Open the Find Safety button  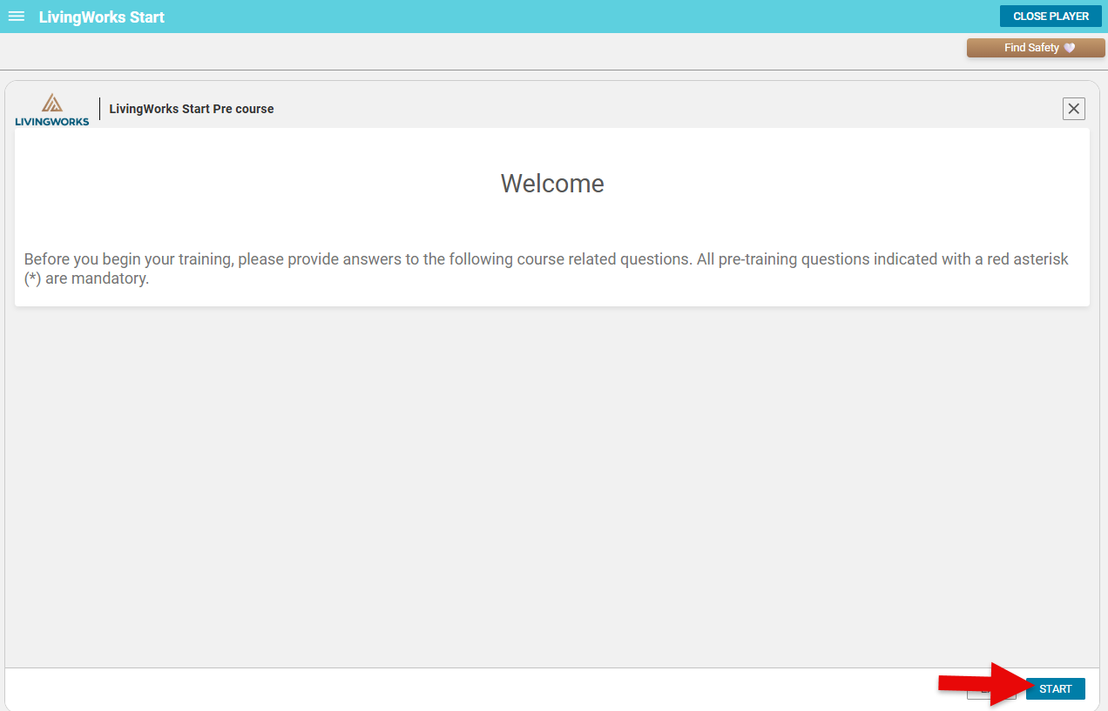(1036, 48)
